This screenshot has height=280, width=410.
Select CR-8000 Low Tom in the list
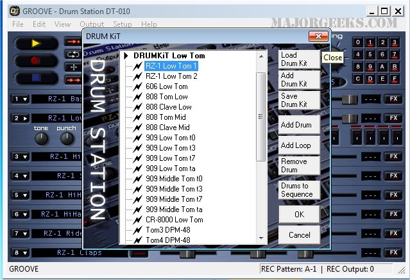(174, 220)
